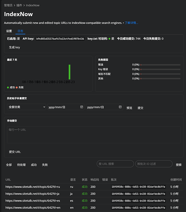Filter the log by 成功 status
The image size is (186, 212).
tap(34, 165)
